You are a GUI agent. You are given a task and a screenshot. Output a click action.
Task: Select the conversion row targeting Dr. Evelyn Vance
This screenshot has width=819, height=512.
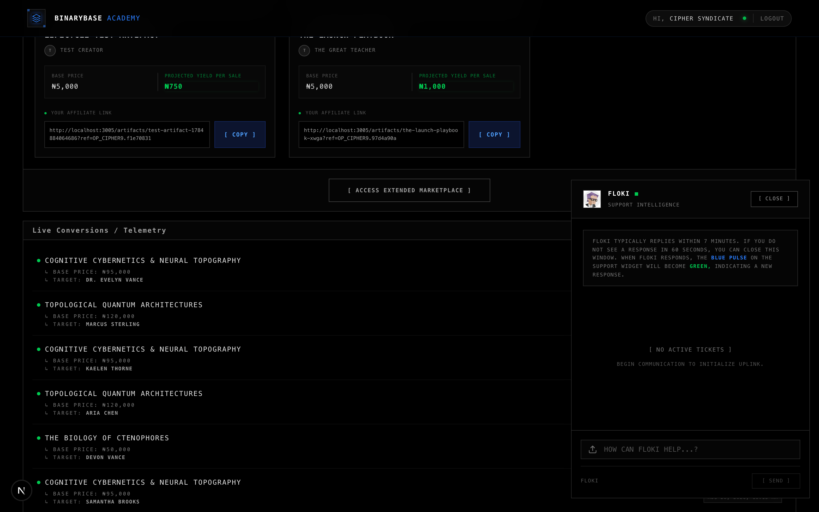point(301,269)
